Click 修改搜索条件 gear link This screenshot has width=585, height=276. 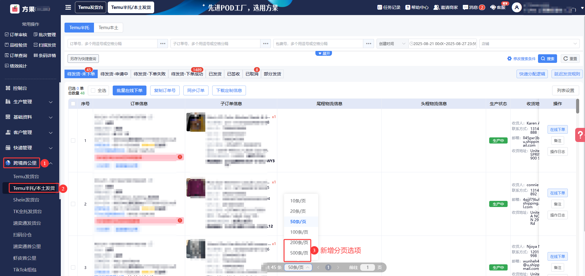click(x=521, y=59)
